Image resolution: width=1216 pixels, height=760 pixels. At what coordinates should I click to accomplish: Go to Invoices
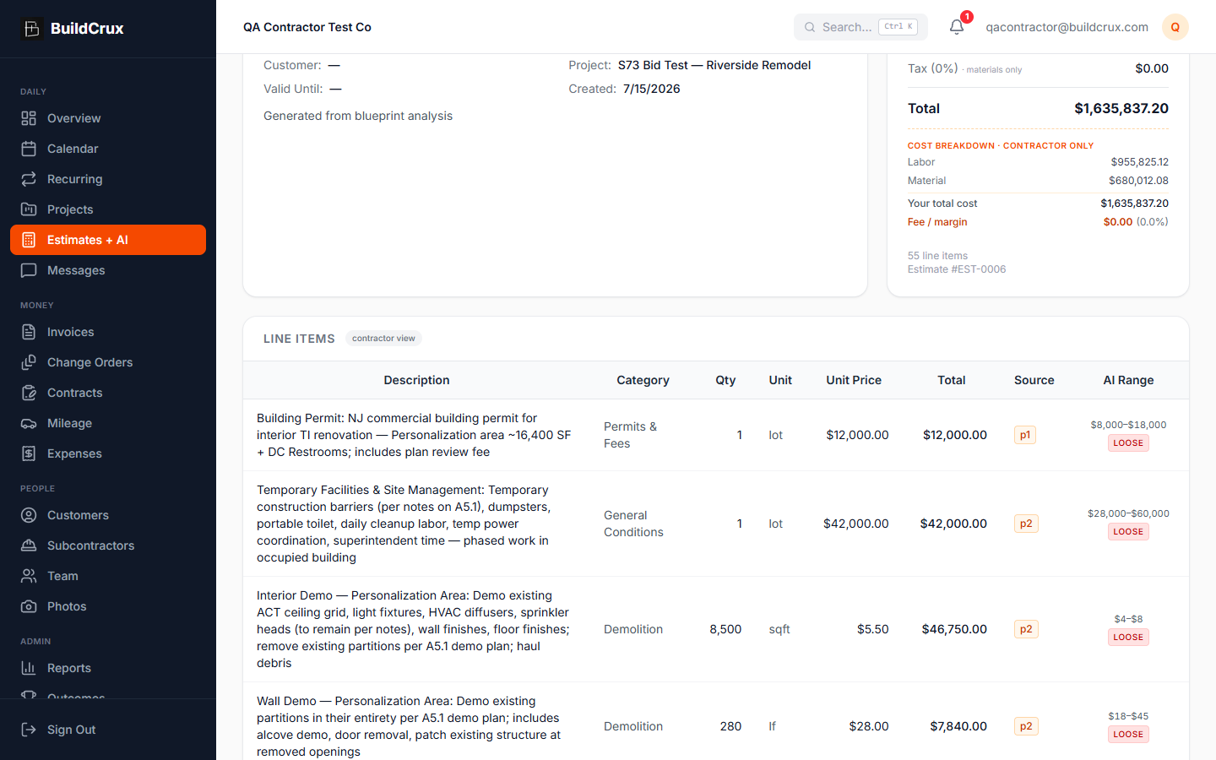[108, 332]
